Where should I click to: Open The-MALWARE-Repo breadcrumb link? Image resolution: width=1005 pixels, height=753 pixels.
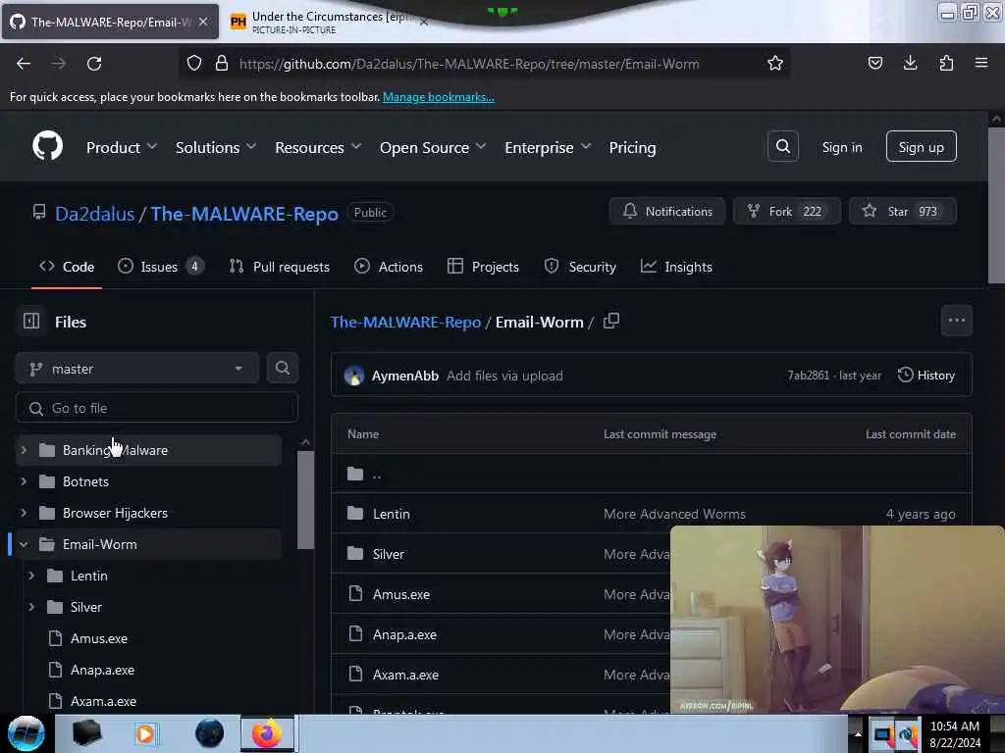tap(405, 322)
